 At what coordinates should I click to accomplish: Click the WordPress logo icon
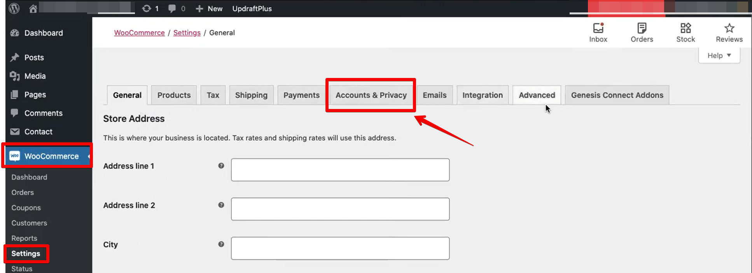(x=14, y=8)
